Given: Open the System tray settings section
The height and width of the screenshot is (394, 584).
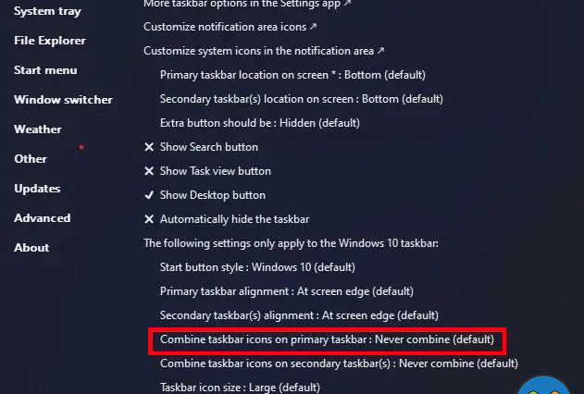Looking at the screenshot, I should pyautogui.click(x=47, y=11).
